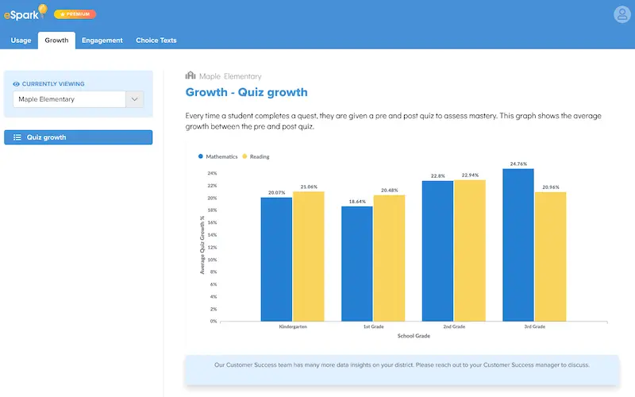This screenshot has width=635, height=397.
Task: Open the user profile avatar
Action: click(x=622, y=14)
